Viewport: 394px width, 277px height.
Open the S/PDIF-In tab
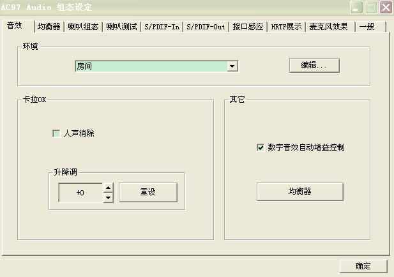click(162, 27)
